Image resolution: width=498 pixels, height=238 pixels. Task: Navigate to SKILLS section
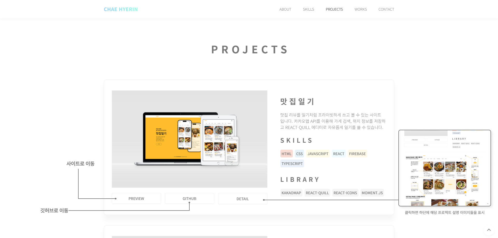pos(308,9)
